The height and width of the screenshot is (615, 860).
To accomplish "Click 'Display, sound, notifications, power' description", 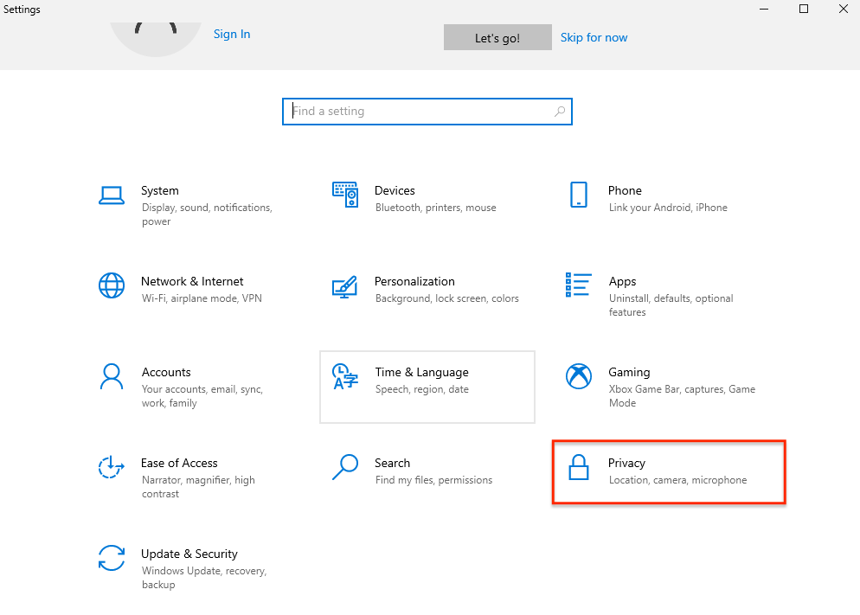I will click(x=207, y=215).
